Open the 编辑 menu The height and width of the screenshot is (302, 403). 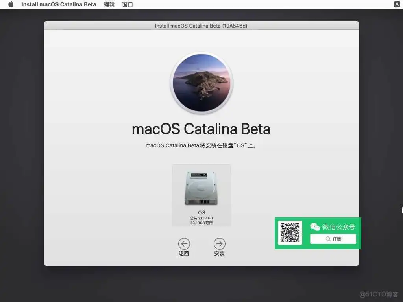(109, 4)
